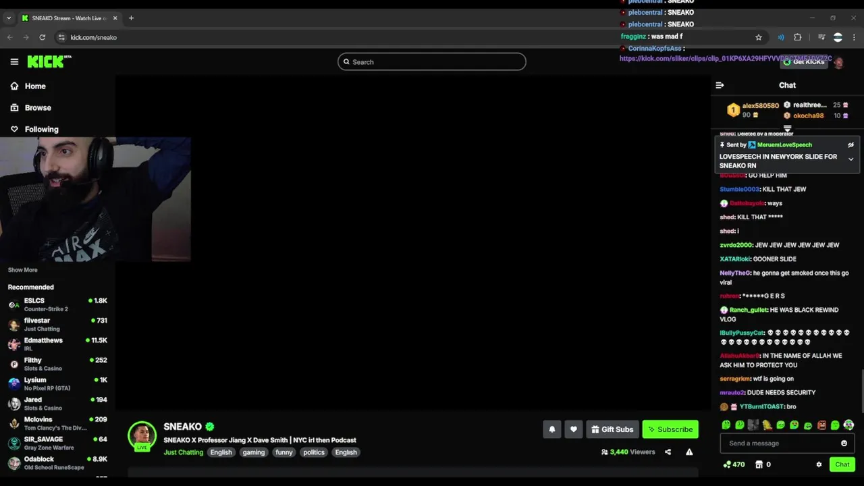Expand Show More channels list
864x486 pixels.
click(22, 270)
